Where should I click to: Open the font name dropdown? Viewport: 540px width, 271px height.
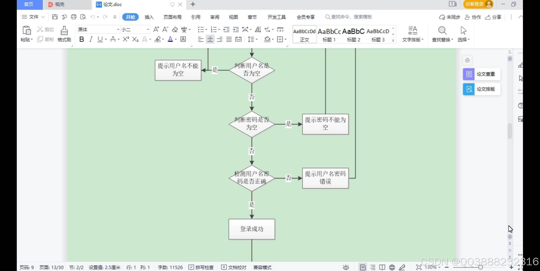tap(118, 30)
